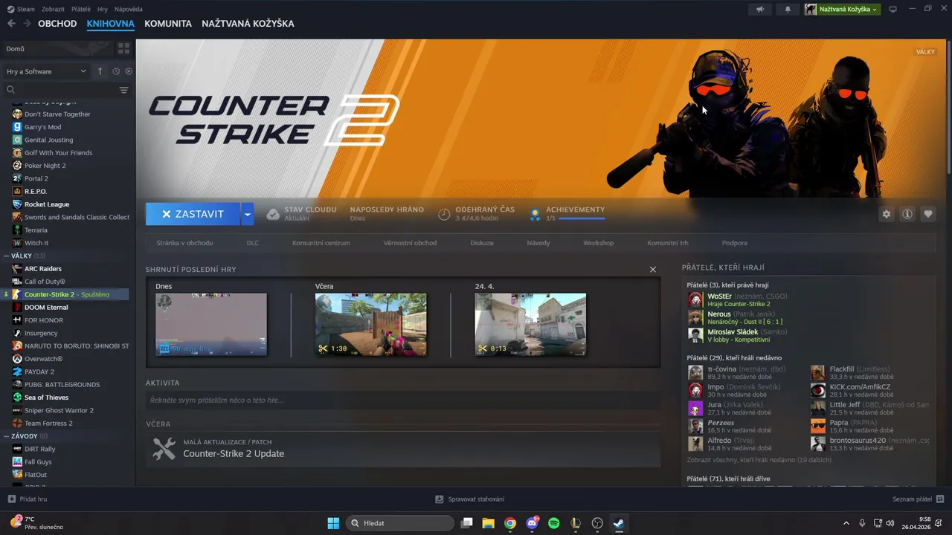Open the Windows Start menu

tap(333, 523)
